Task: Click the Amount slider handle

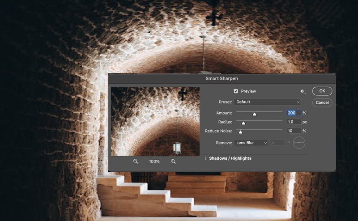Action: [x=254, y=114]
